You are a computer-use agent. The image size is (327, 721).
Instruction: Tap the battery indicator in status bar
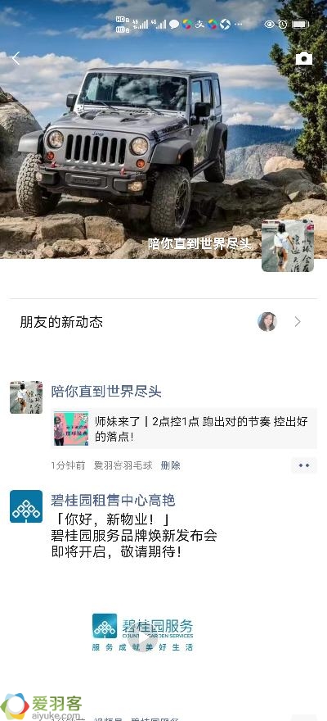tap(300, 25)
